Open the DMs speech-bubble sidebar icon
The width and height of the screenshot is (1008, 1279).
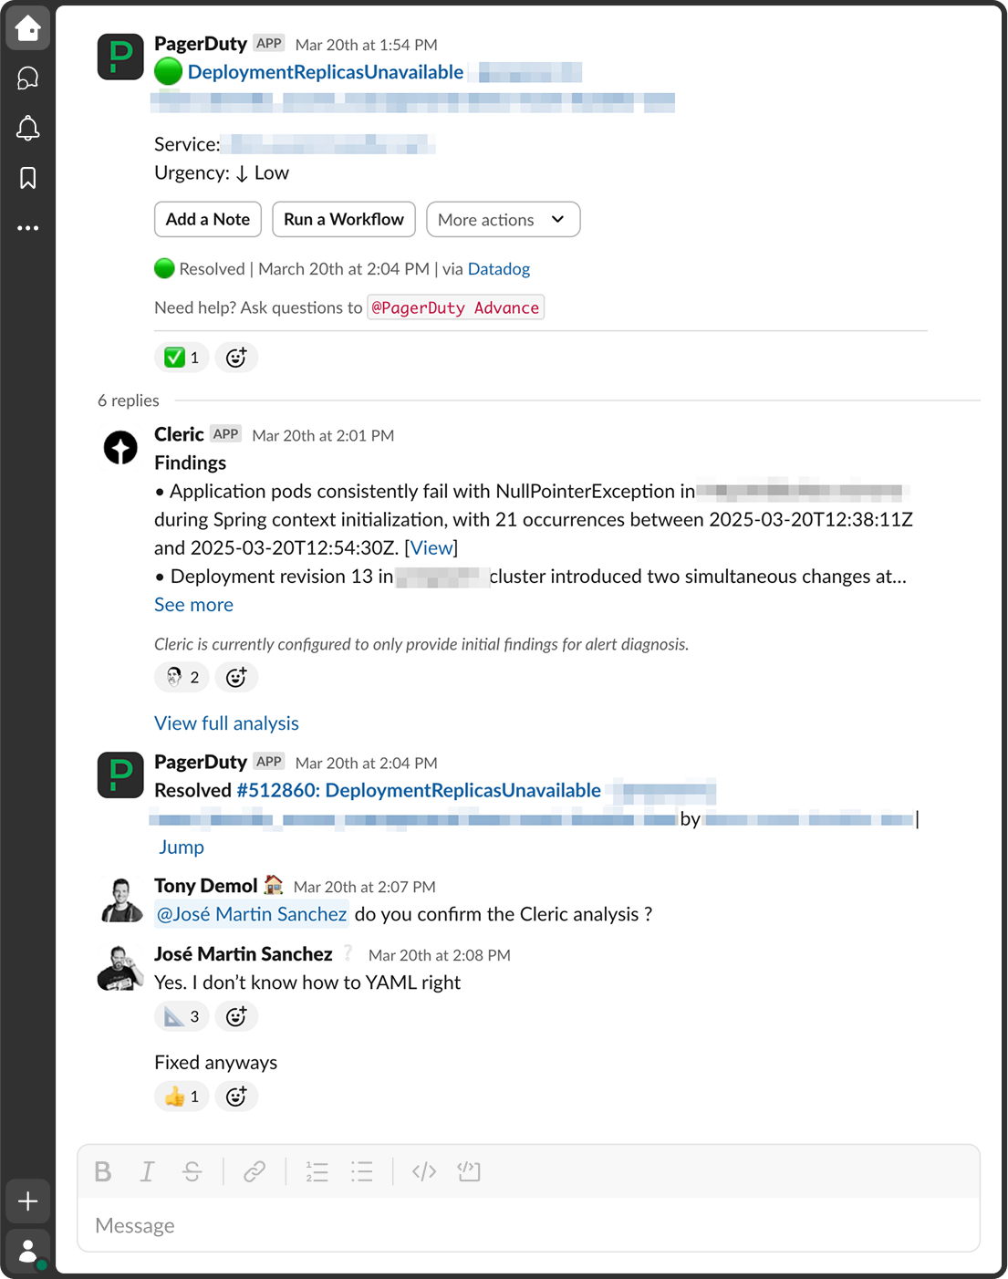pos(27,78)
